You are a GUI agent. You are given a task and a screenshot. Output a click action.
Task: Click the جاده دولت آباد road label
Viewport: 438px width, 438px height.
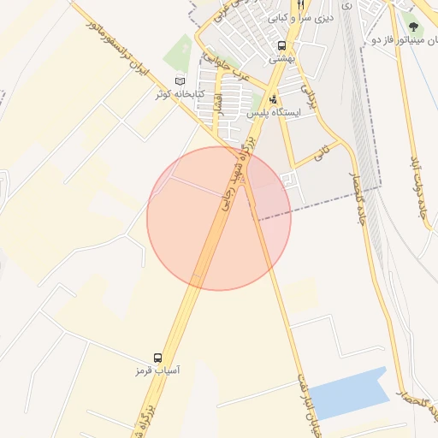(x=418, y=186)
